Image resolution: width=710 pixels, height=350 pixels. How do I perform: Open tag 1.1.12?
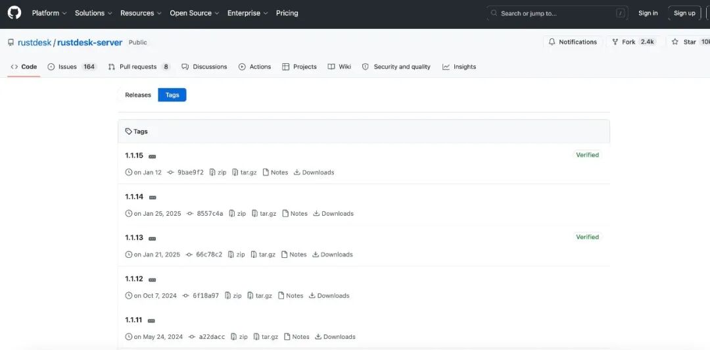pos(134,279)
